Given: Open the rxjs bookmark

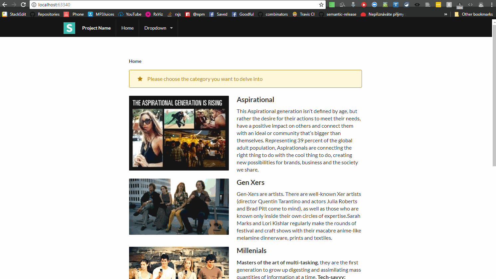Looking at the screenshot, I should [174, 14].
